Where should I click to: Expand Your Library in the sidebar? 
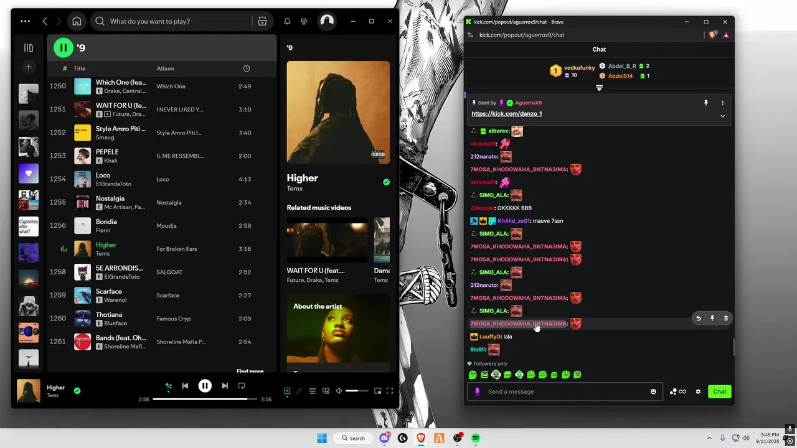[x=29, y=47]
